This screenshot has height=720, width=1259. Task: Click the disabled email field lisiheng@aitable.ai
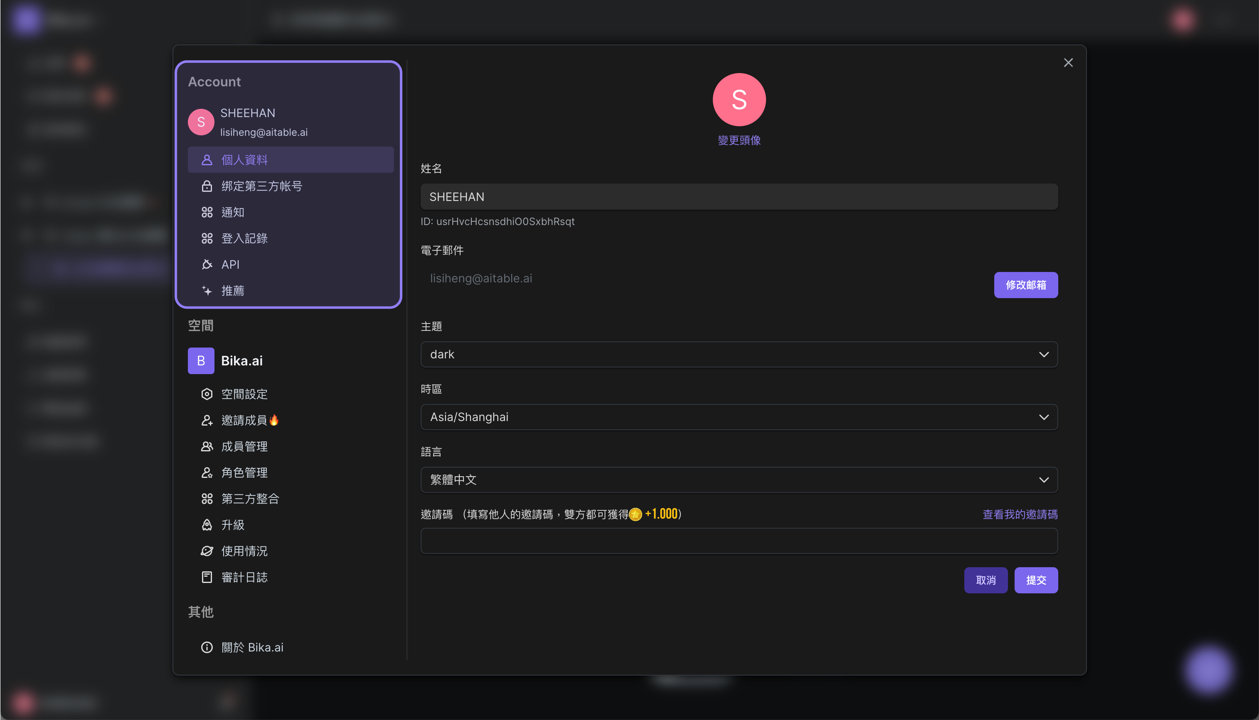click(703, 278)
